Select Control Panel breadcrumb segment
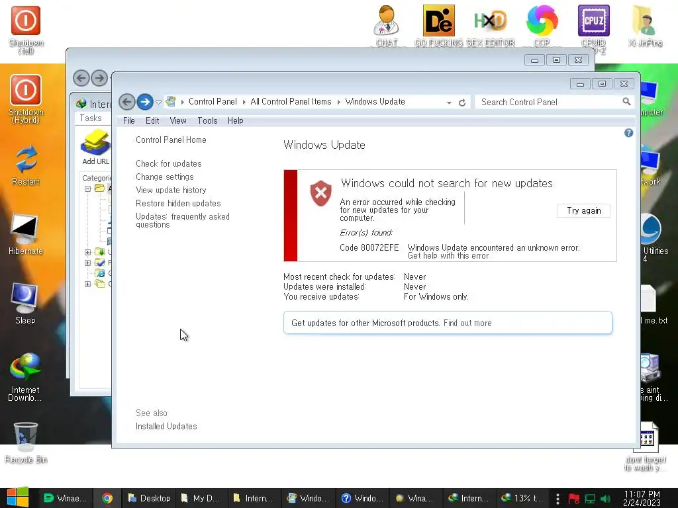678x508 pixels. pos(213,101)
